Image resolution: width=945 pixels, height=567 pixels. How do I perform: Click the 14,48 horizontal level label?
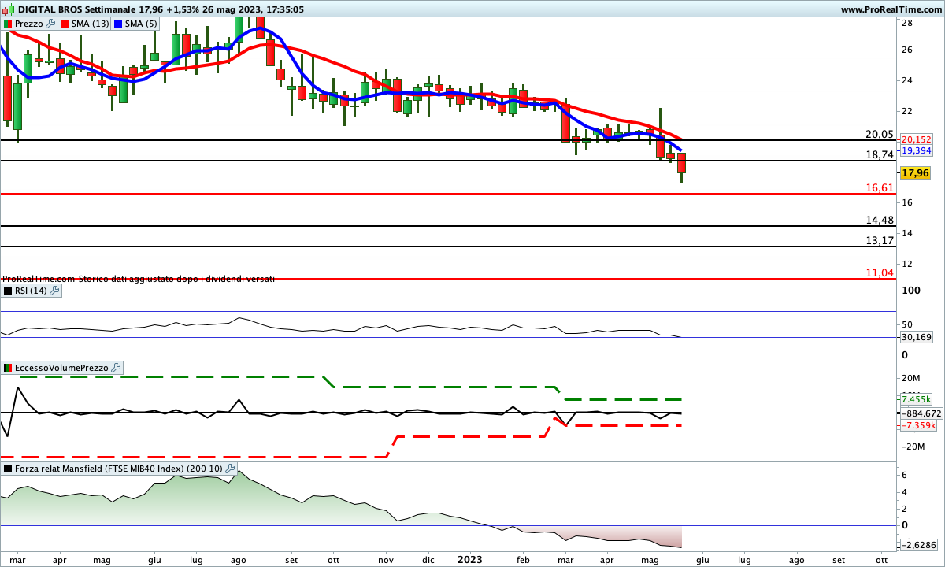click(880, 220)
